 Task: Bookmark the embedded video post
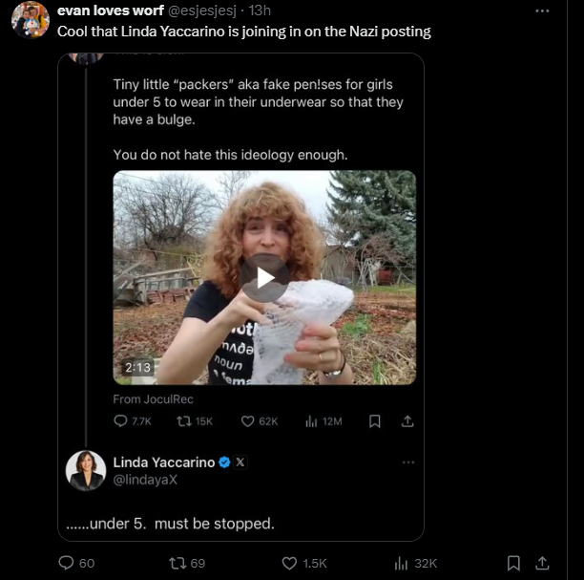point(375,420)
